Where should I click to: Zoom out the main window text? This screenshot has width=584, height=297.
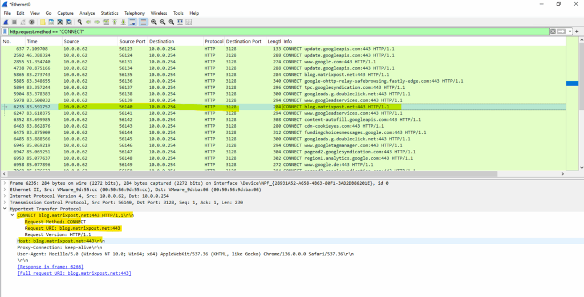pos(163,22)
